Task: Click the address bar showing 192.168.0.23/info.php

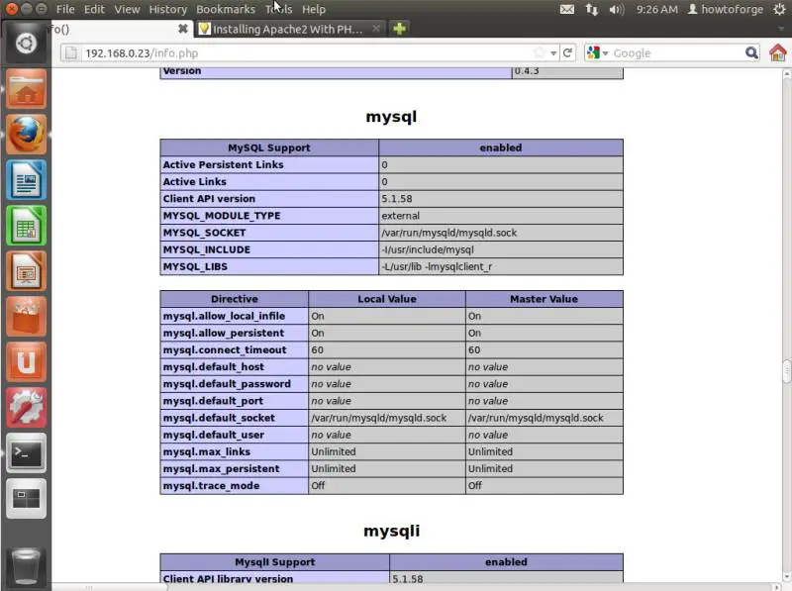Action: (308, 53)
